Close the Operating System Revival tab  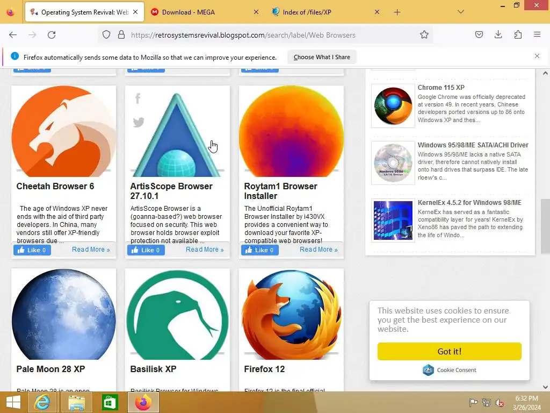(135, 12)
